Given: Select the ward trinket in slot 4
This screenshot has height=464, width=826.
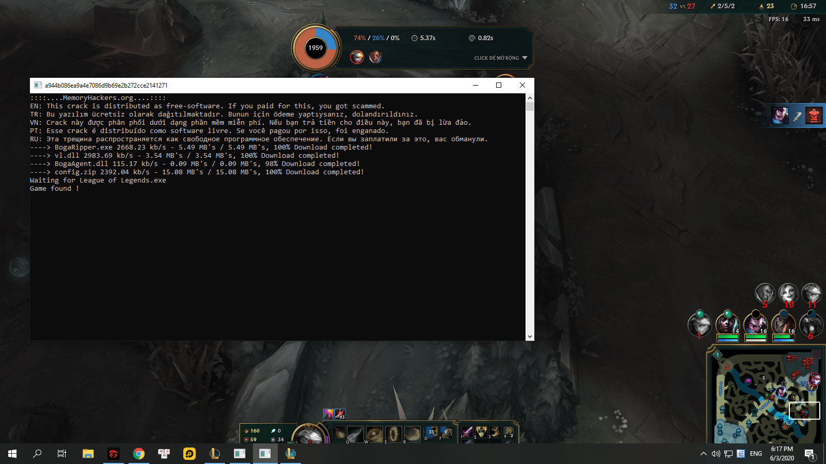Looking at the screenshot, I should pos(509,432).
